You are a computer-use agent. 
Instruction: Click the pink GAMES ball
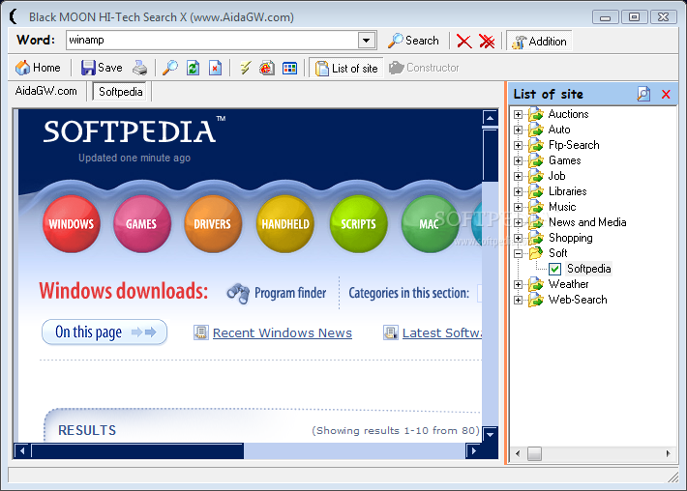click(141, 223)
